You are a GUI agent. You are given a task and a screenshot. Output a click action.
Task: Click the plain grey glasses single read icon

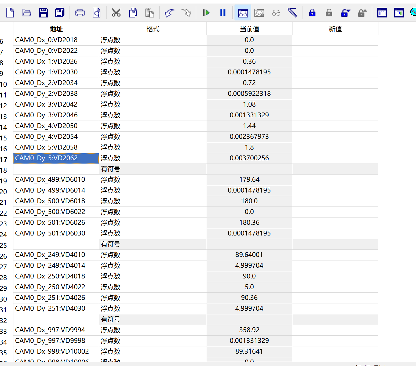[276, 13]
